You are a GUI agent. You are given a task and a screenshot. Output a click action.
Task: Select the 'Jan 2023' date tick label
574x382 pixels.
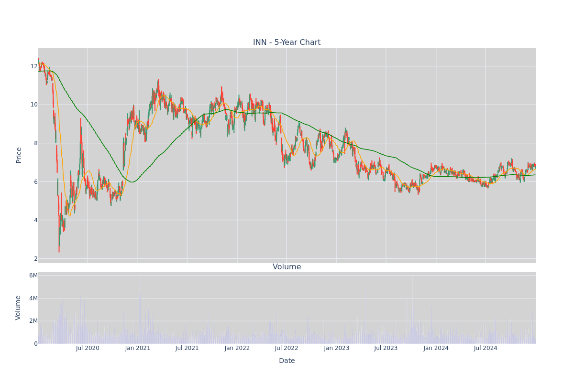[x=337, y=348]
